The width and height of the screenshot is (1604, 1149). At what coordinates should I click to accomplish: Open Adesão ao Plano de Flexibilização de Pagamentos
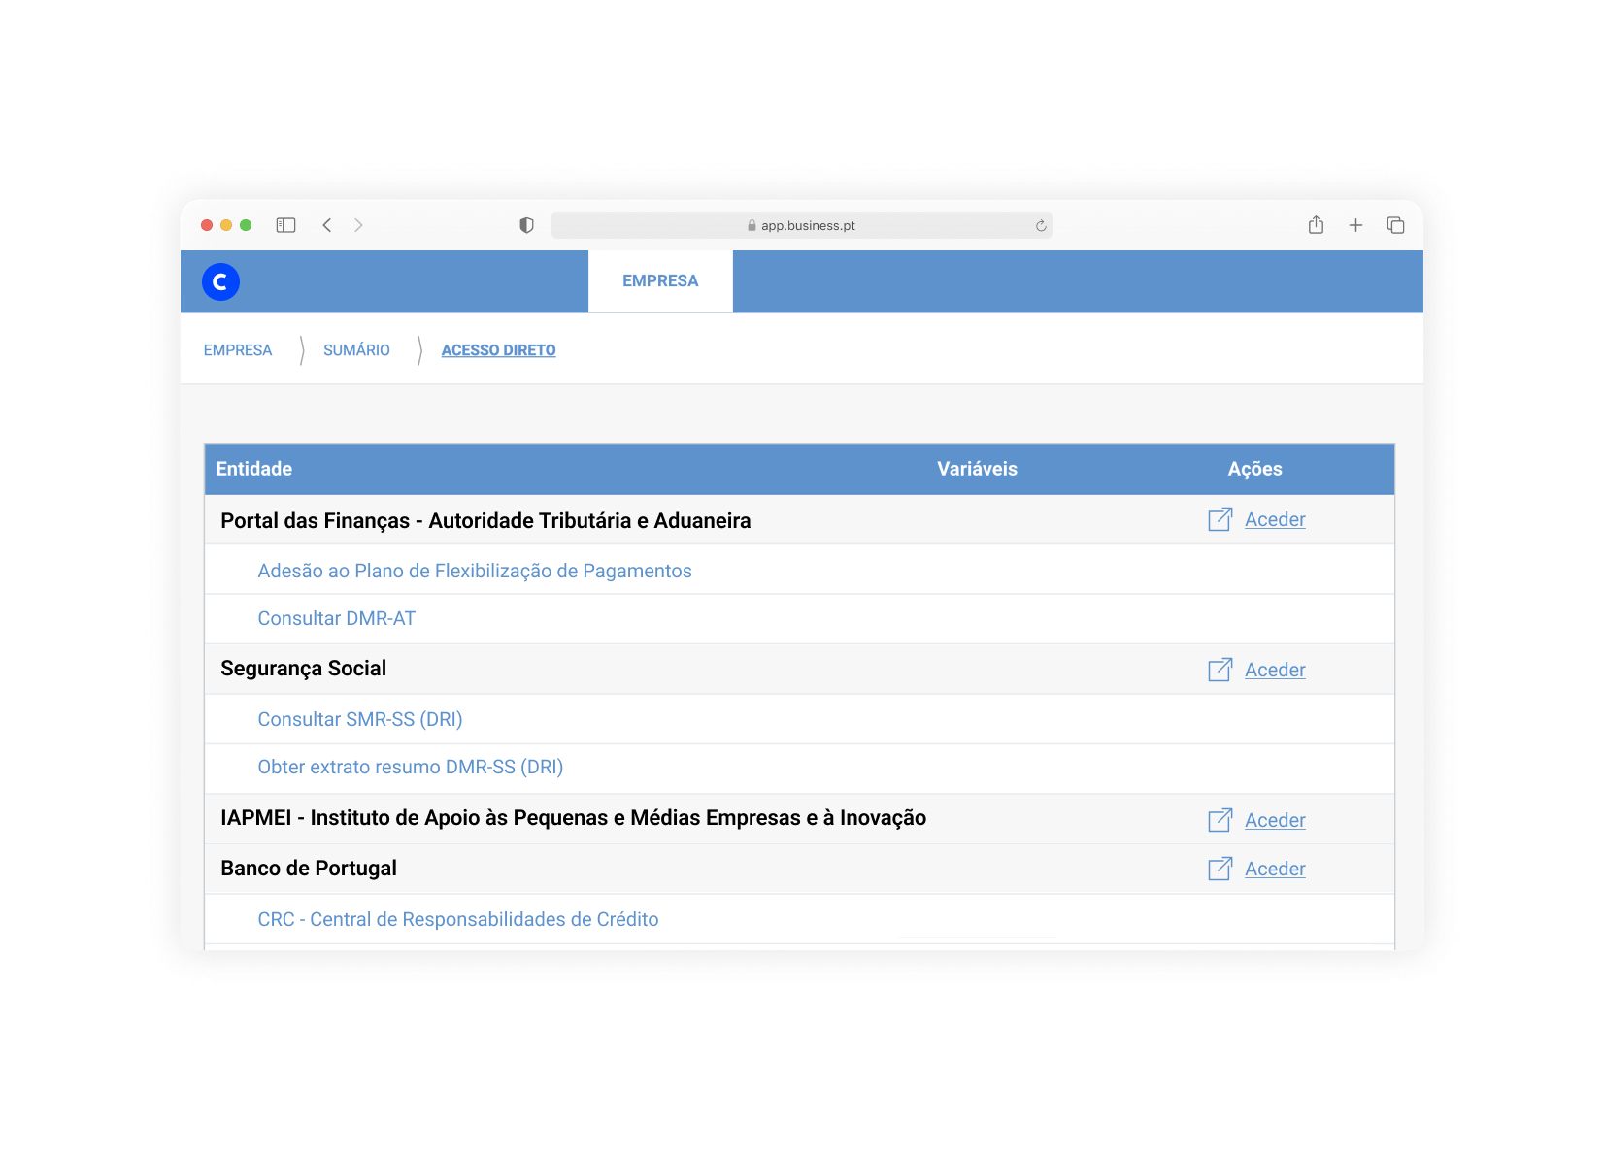475,571
